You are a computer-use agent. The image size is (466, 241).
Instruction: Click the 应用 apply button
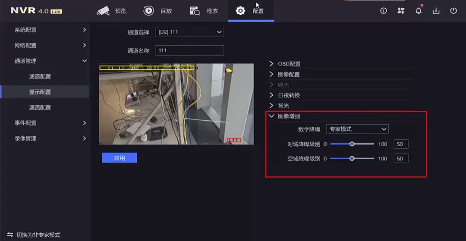coord(120,158)
